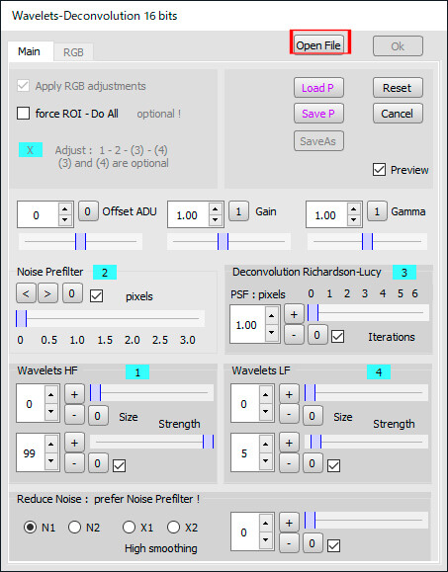Click the cyan X marker box
Screen dimensions: 448x572
click(x=31, y=150)
